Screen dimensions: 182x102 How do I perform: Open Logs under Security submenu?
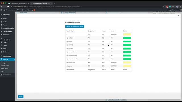(2, 71)
